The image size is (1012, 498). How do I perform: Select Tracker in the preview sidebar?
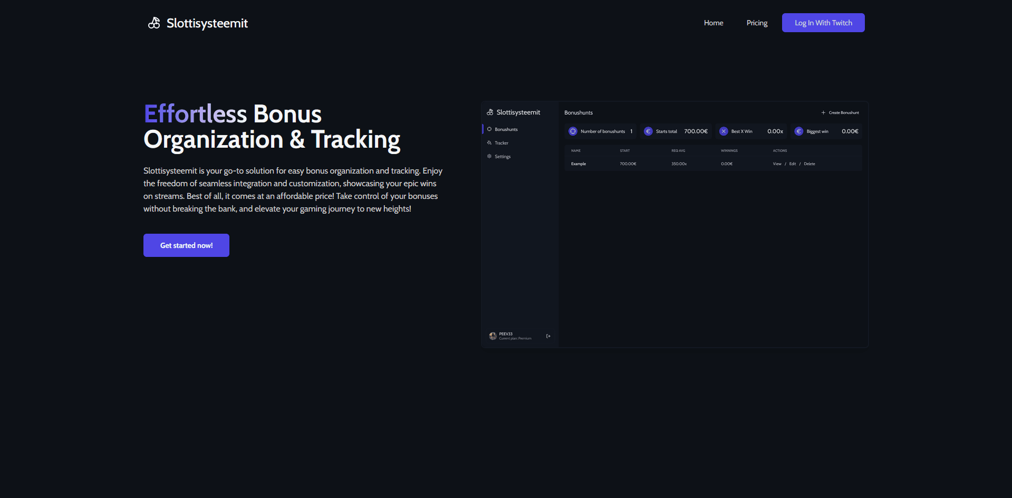tap(502, 143)
